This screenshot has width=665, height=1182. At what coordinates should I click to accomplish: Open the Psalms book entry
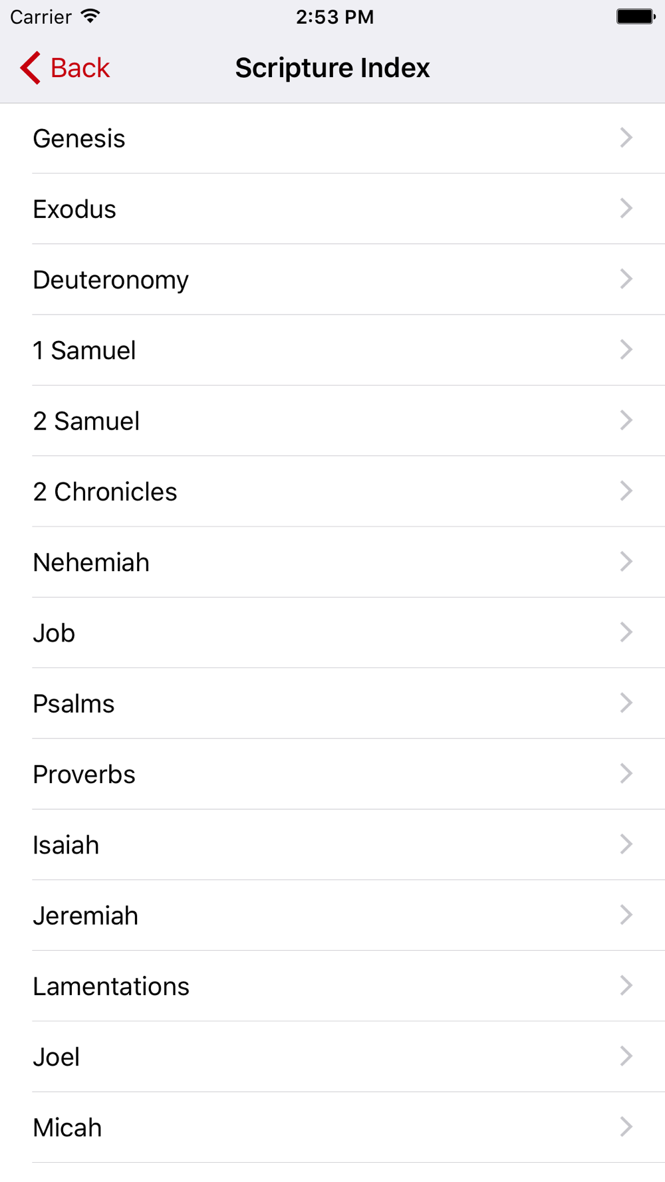tap(332, 703)
